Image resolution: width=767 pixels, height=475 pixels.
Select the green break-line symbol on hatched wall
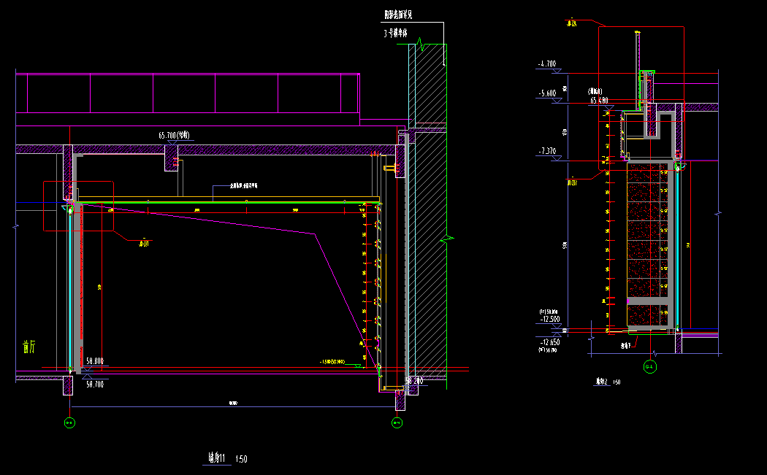pyautogui.click(x=446, y=239)
